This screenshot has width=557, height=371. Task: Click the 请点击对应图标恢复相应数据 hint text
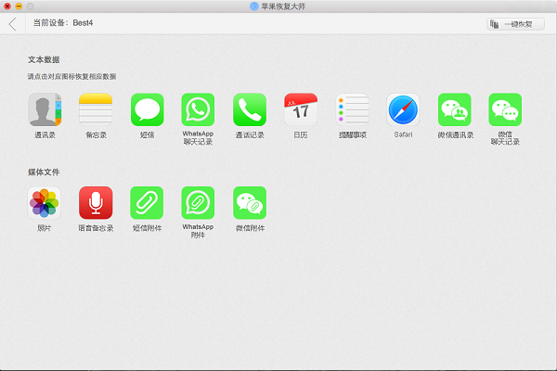tap(71, 77)
